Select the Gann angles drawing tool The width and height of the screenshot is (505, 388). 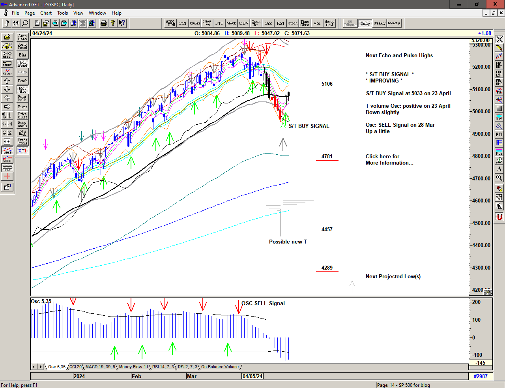click(x=7, y=159)
